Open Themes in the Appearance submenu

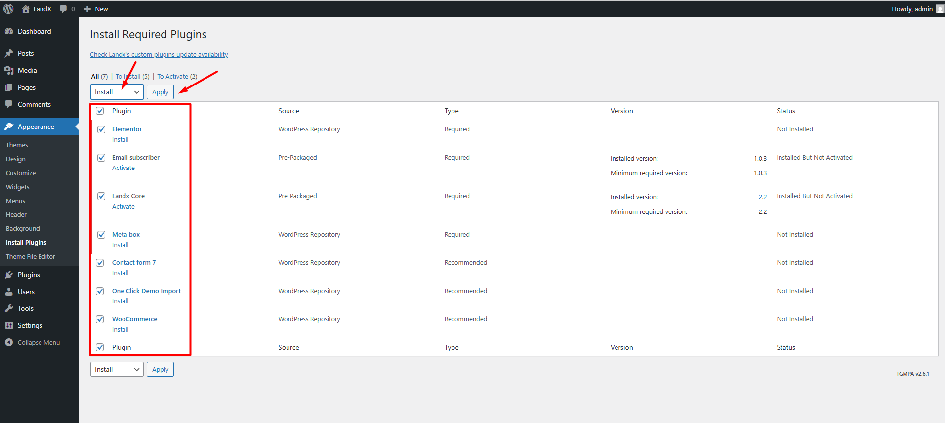coord(17,145)
